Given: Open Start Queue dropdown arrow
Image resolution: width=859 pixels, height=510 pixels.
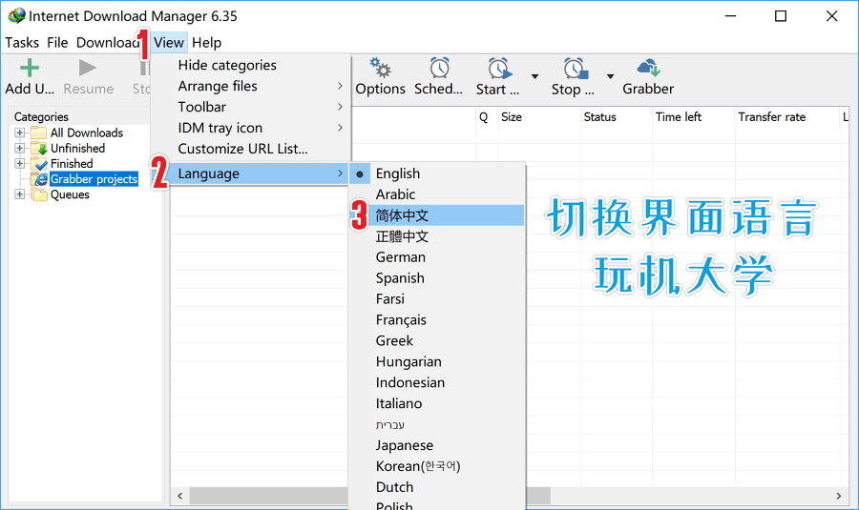Looking at the screenshot, I should pos(534,77).
